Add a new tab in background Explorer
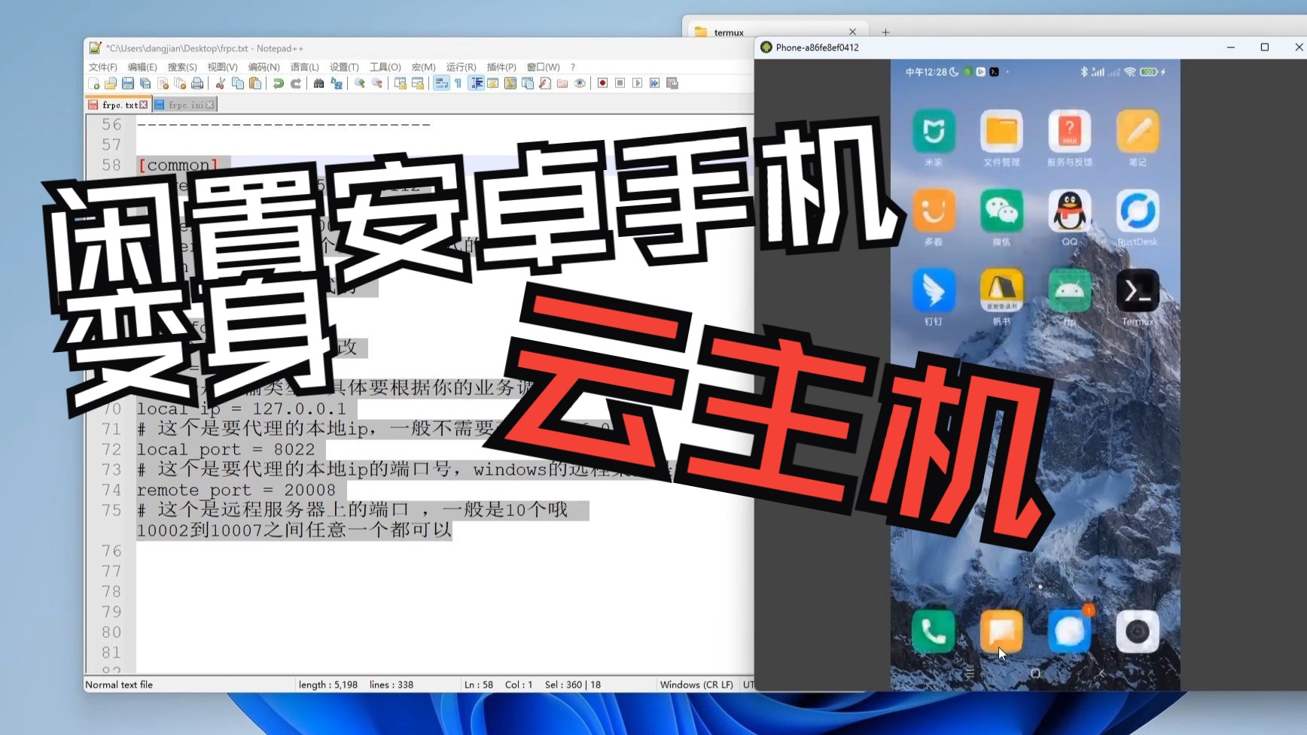 click(x=885, y=32)
